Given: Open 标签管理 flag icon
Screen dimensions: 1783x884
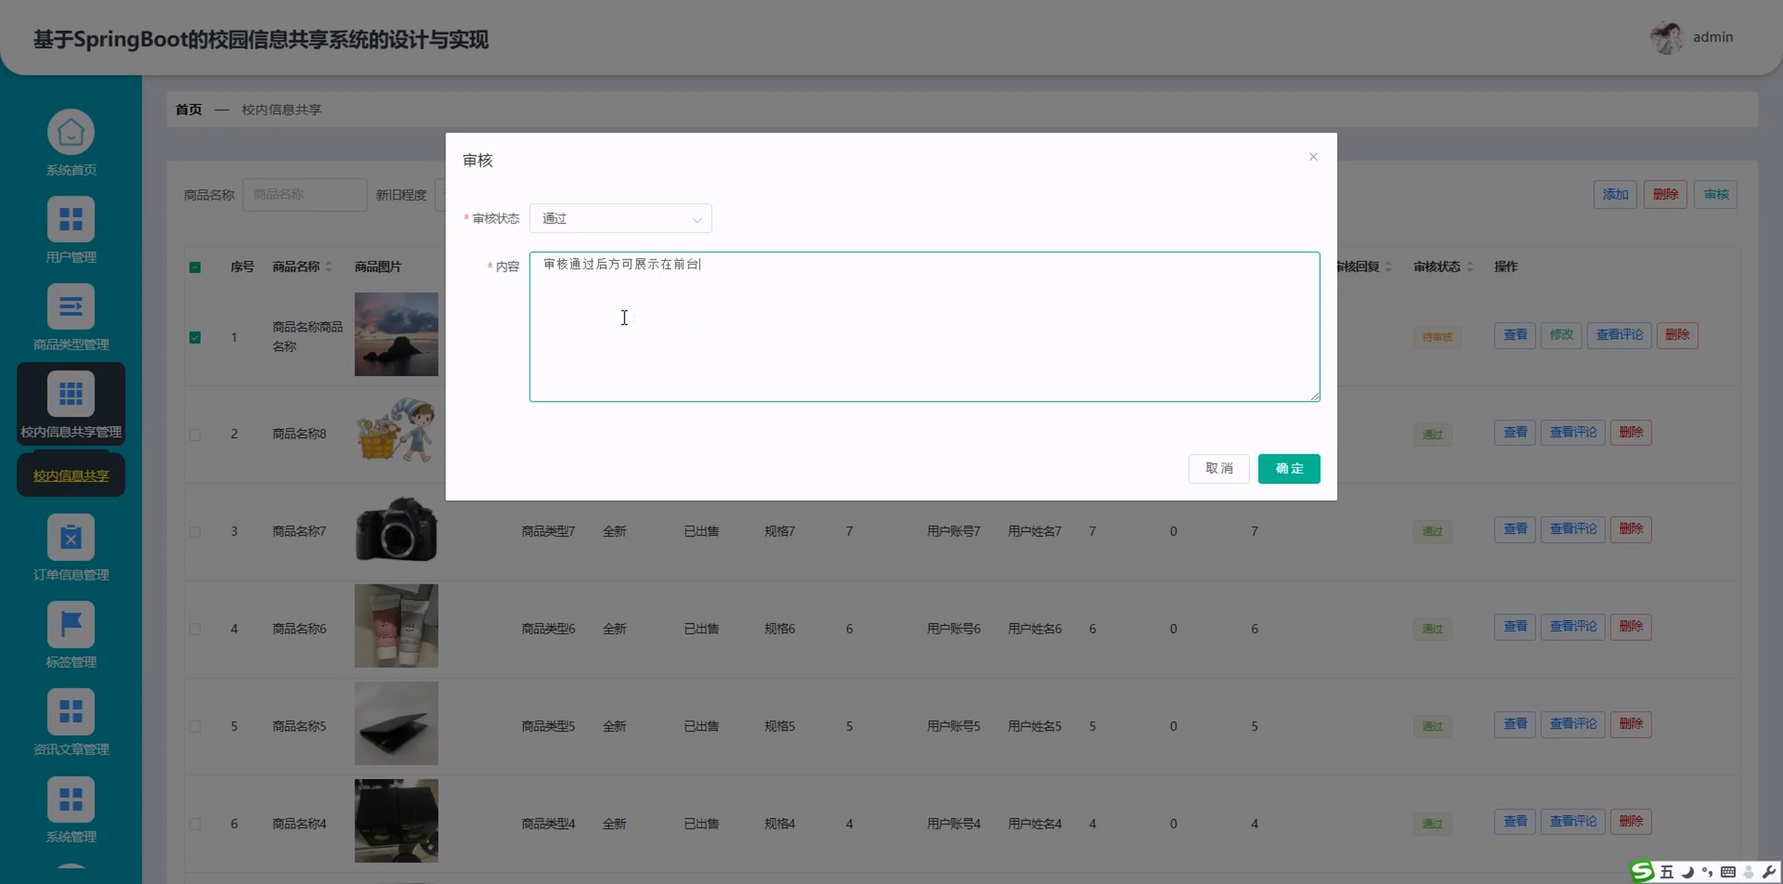Looking at the screenshot, I should tap(71, 624).
